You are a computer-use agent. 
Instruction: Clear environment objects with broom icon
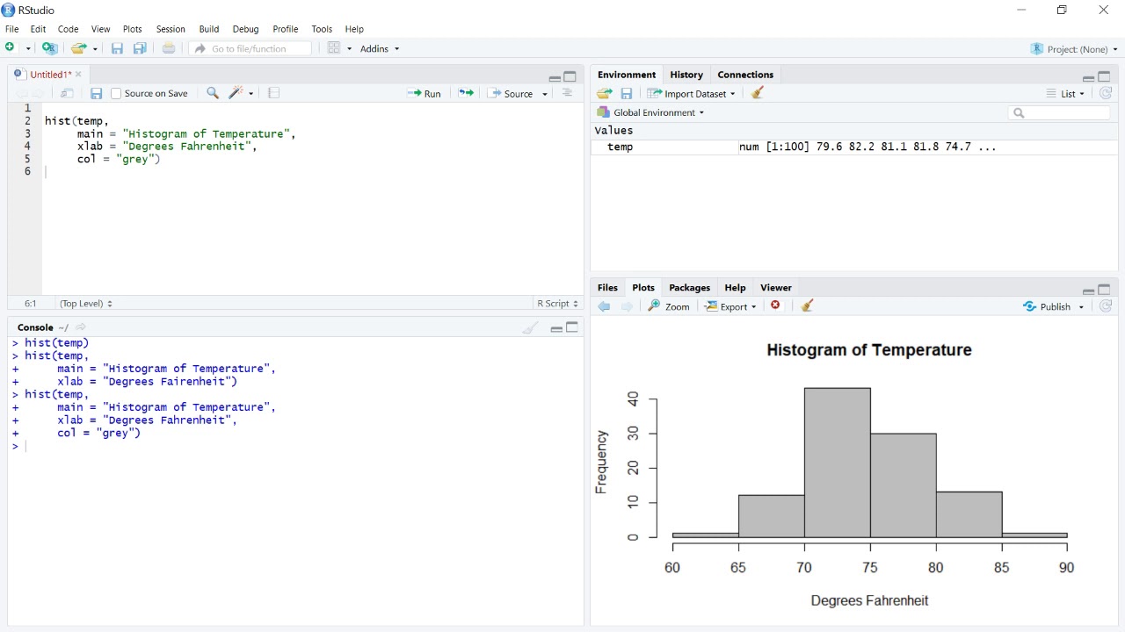(x=758, y=93)
